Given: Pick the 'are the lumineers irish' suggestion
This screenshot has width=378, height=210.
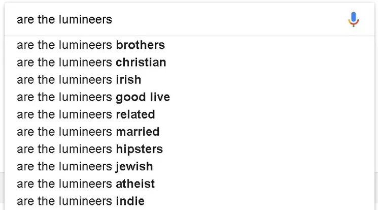Looking at the screenshot, I should click(x=189, y=80).
